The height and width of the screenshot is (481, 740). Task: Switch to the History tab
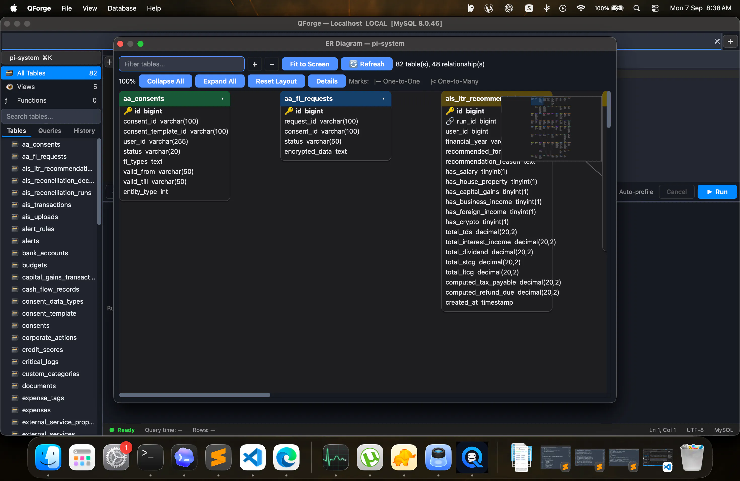pyautogui.click(x=84, y=131)
